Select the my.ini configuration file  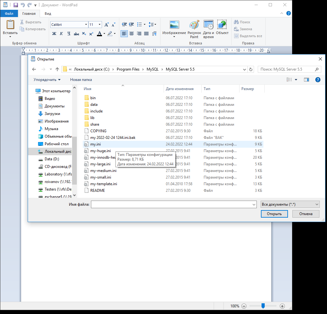tap(95, 144)
